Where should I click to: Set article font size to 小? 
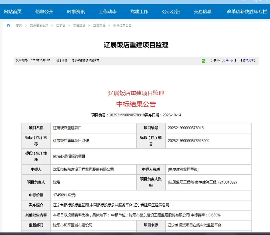(x=231, y=60)
